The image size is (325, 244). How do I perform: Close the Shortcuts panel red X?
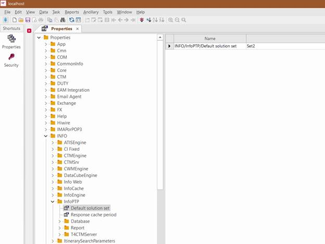point(29,31)
